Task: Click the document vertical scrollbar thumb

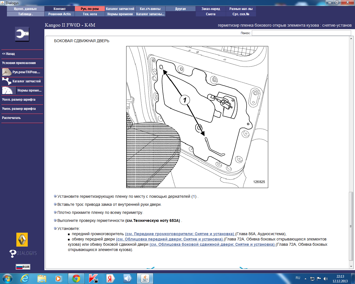Action: [x=351, y=226]
